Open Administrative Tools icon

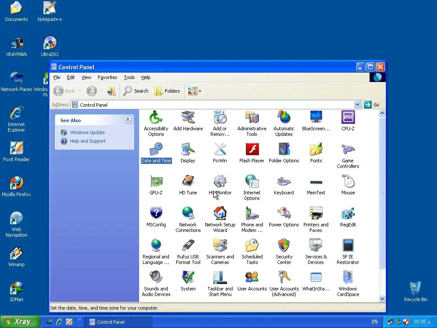point(252,123)
